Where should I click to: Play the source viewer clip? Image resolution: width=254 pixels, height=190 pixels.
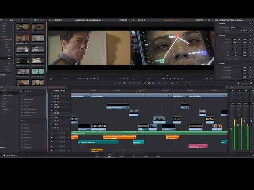click(x=91, y=79)
